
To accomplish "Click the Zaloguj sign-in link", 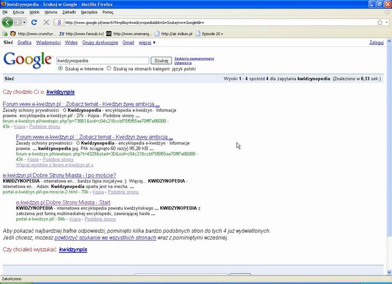I will [376, 42].
